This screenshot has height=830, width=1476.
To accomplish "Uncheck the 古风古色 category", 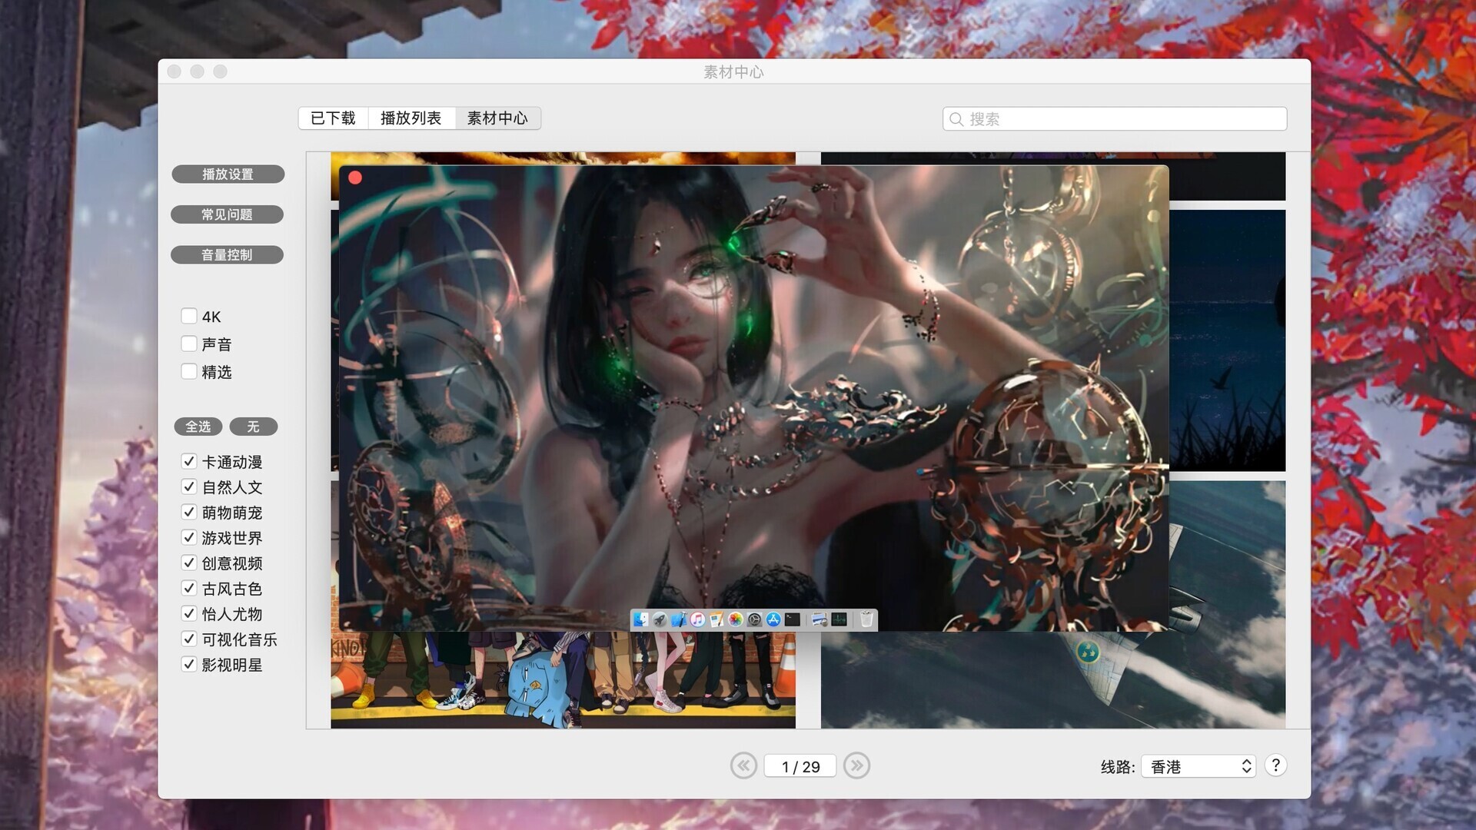I will [x=189, y=588].
